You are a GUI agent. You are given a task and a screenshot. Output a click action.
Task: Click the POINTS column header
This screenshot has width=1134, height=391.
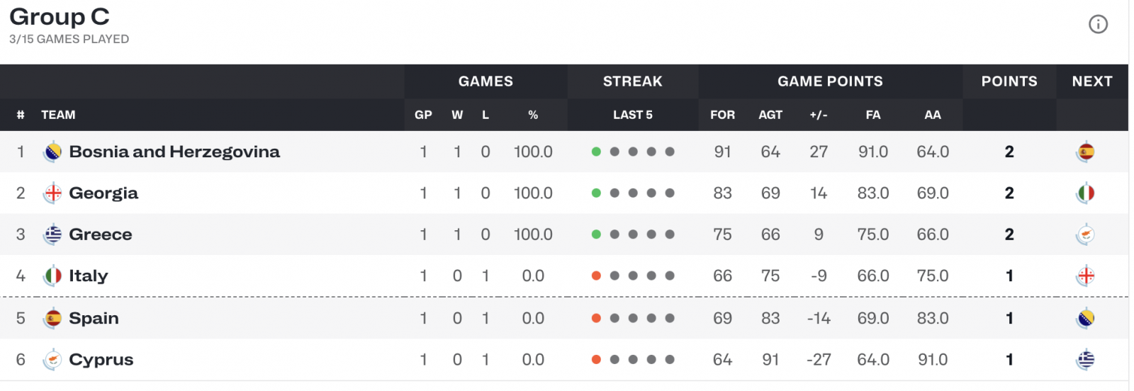(x=1009, y=81)
